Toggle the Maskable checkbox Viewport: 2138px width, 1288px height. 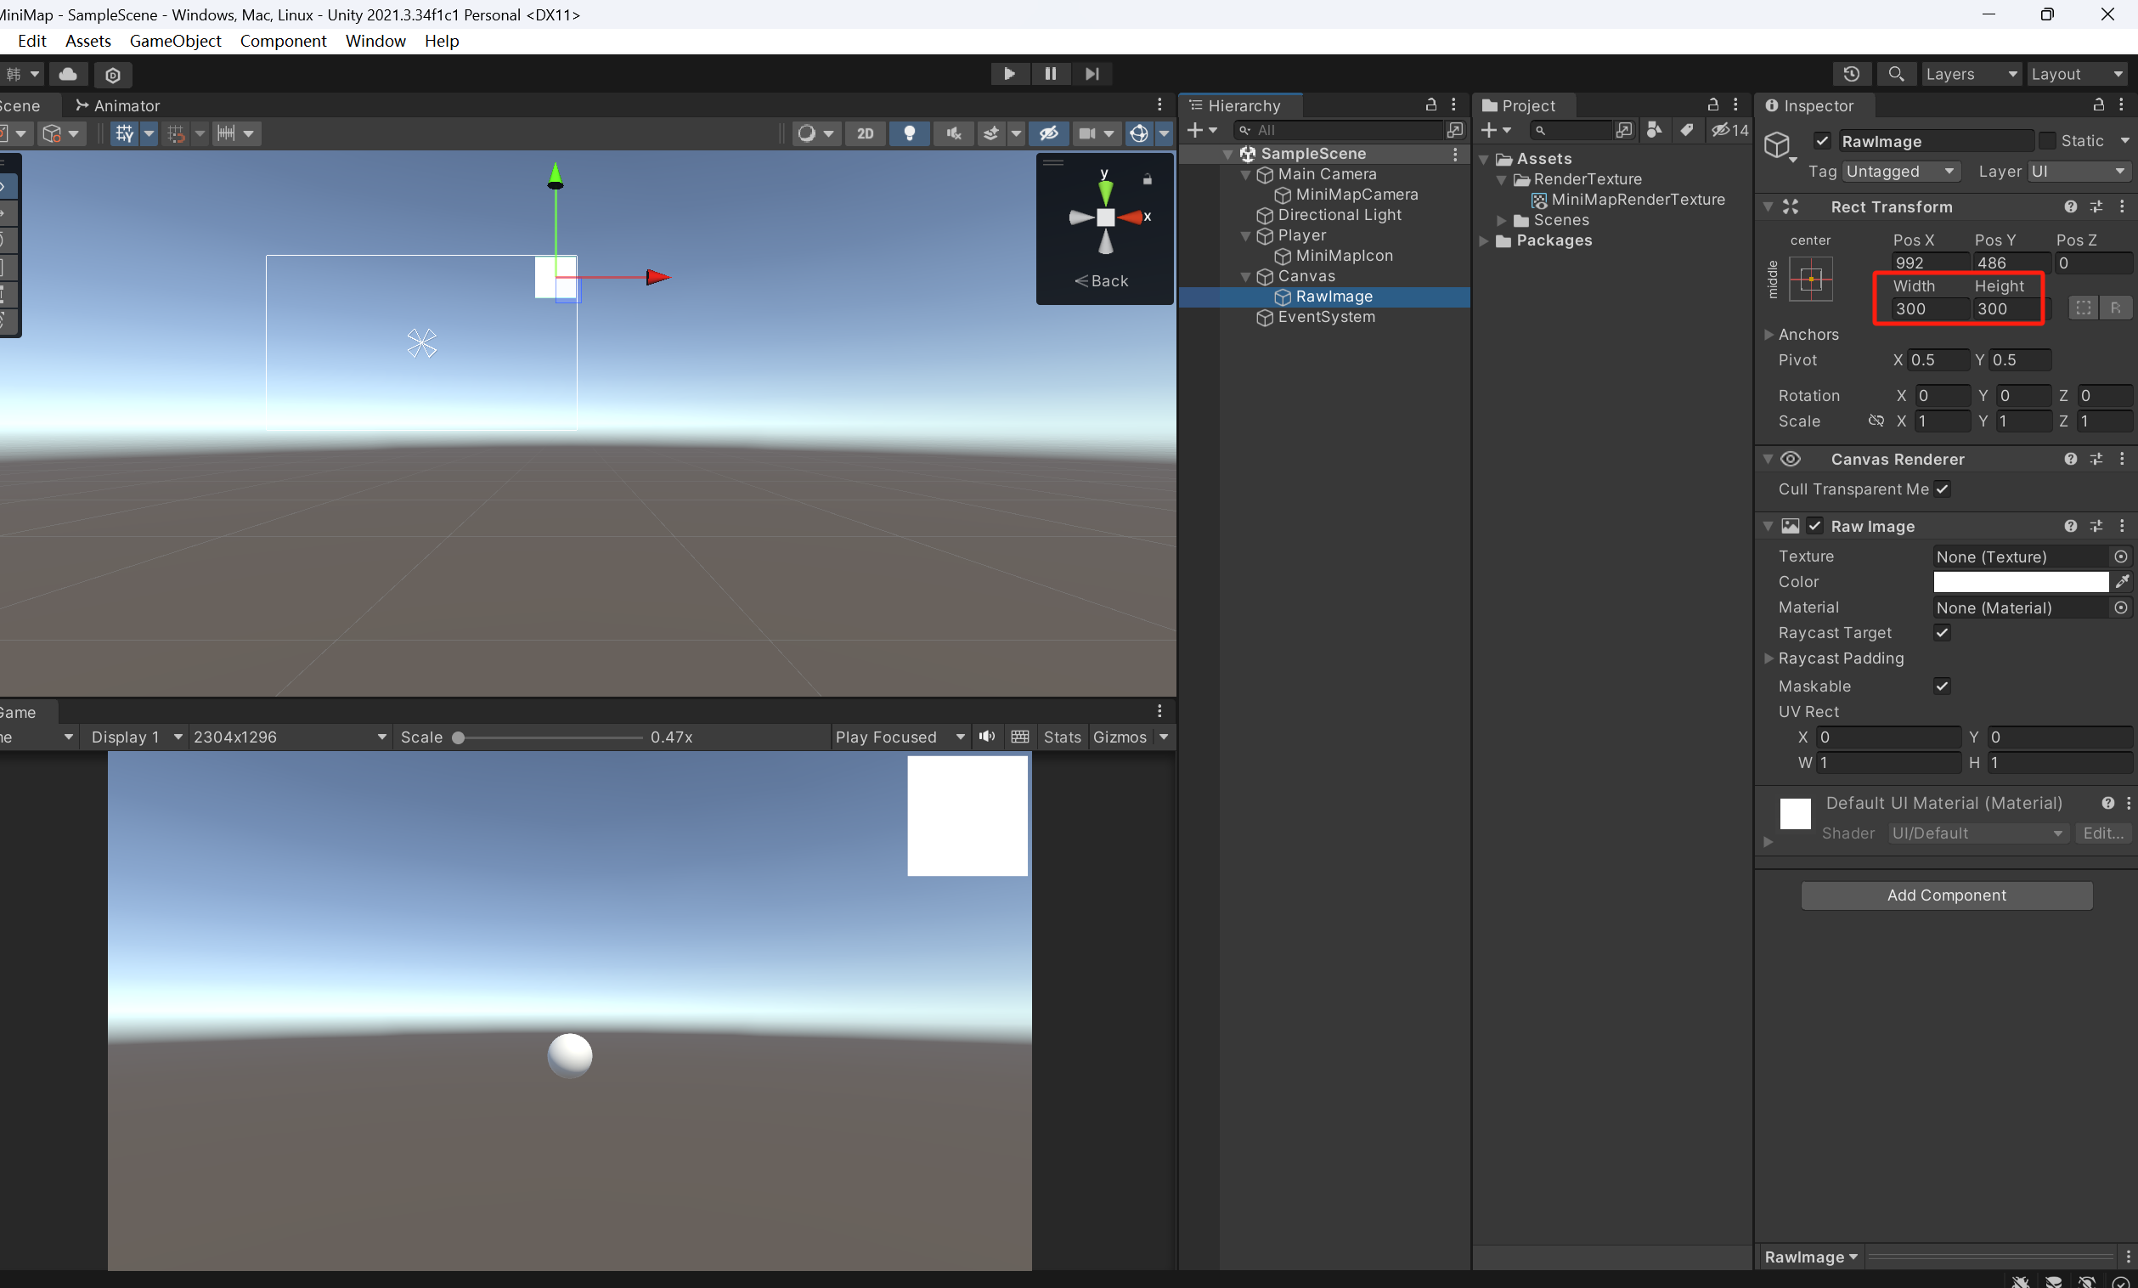click(1942, 686)
